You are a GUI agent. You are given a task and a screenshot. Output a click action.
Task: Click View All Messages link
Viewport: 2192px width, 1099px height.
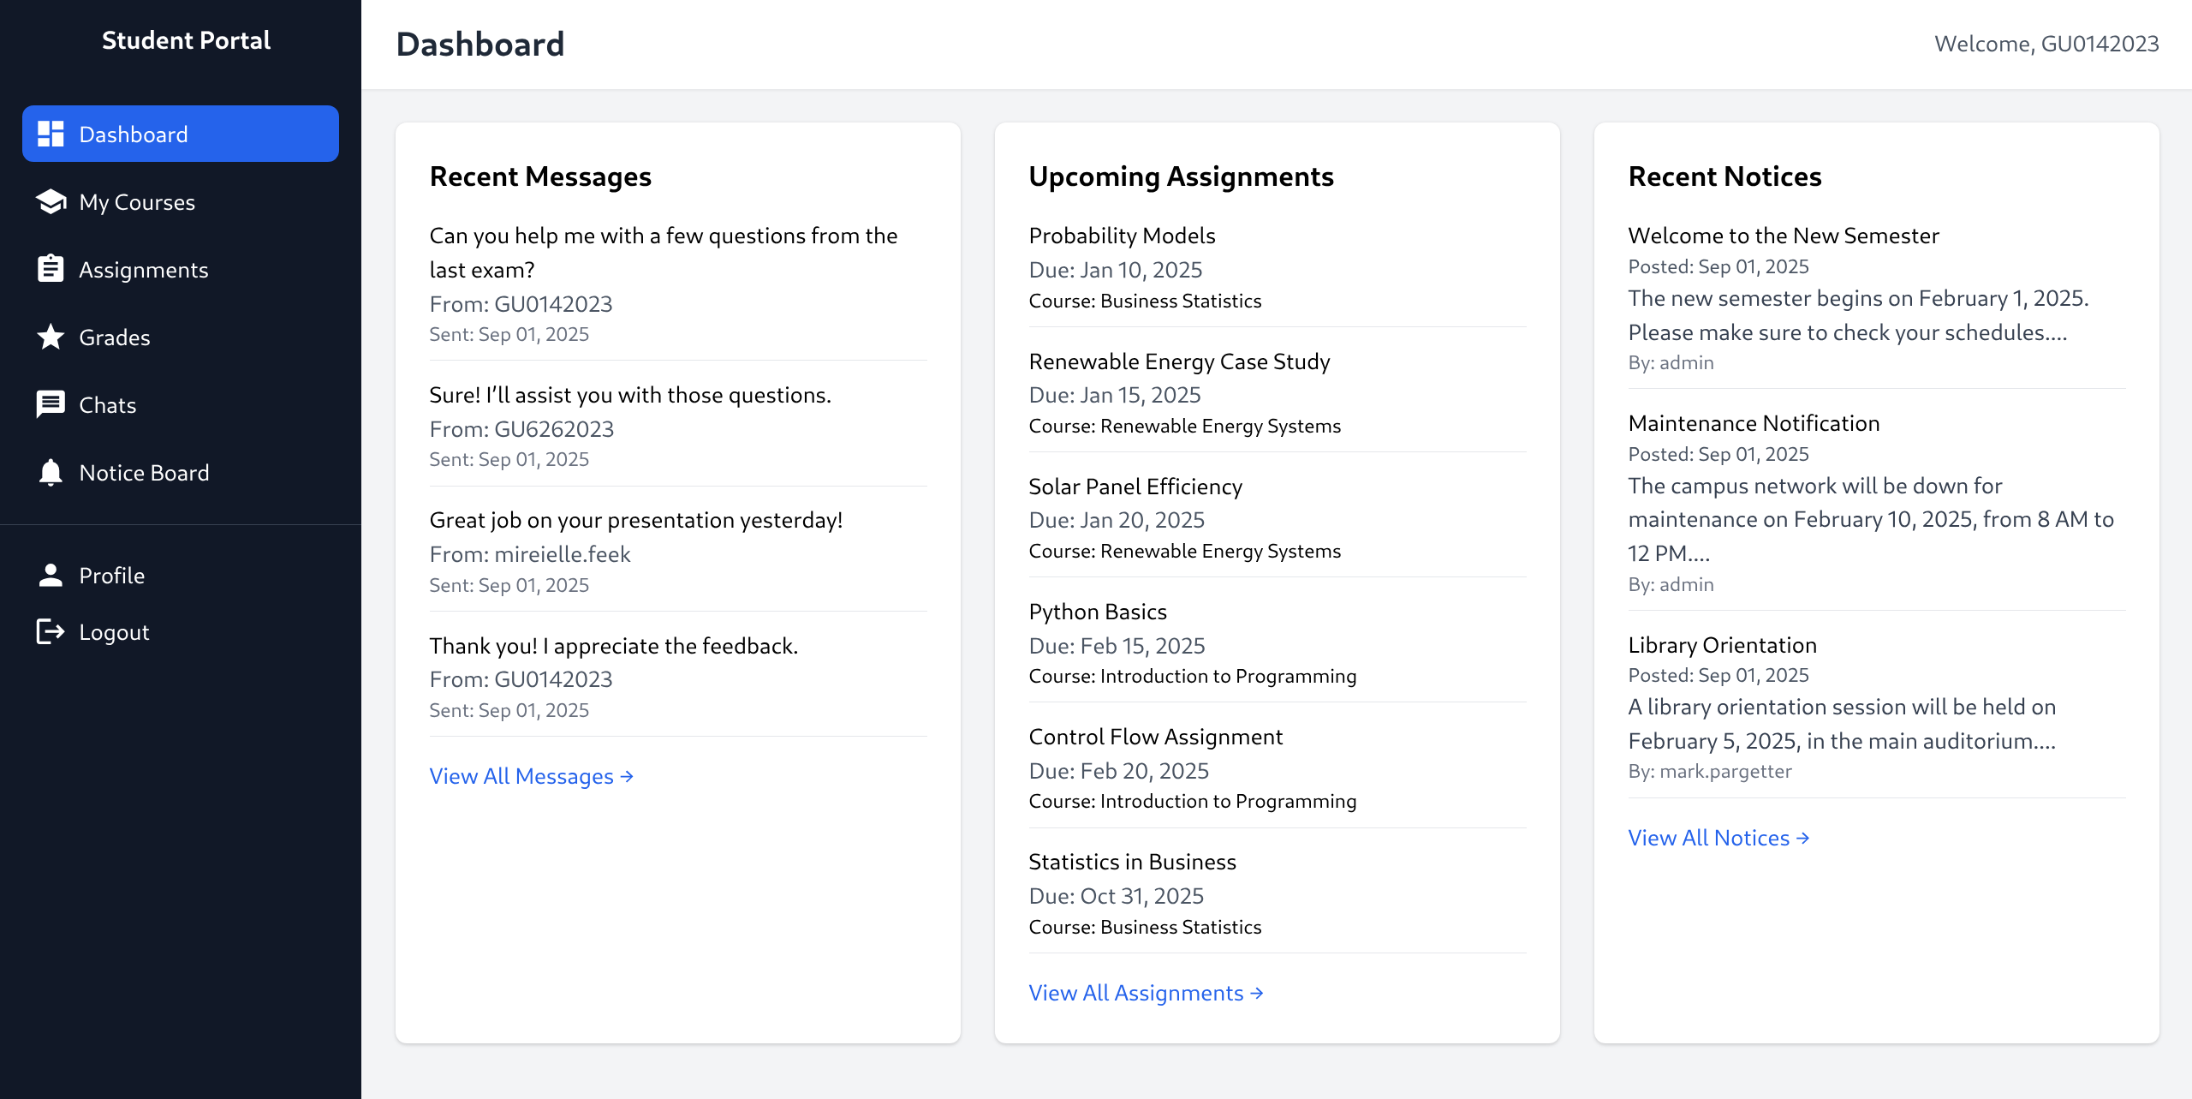pyautogui.click(x=531, y=776)
